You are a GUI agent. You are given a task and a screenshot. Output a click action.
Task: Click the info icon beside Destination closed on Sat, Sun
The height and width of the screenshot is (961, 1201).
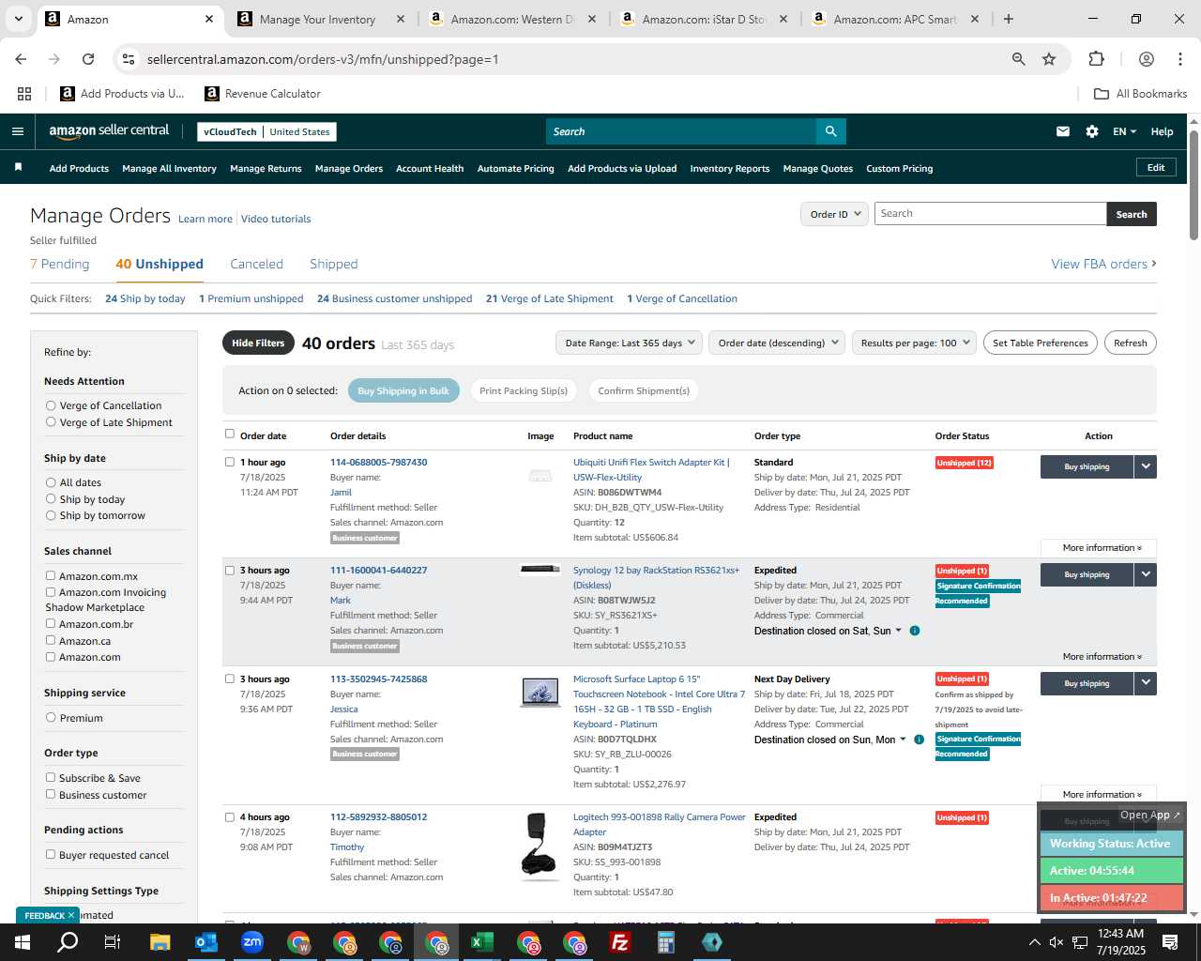click(915, 631)
